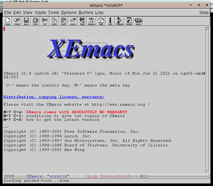The image size is (213, 186).
Task: Minimize the emacs window
Action: 191,5
